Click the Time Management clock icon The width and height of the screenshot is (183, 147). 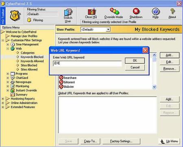13,45
